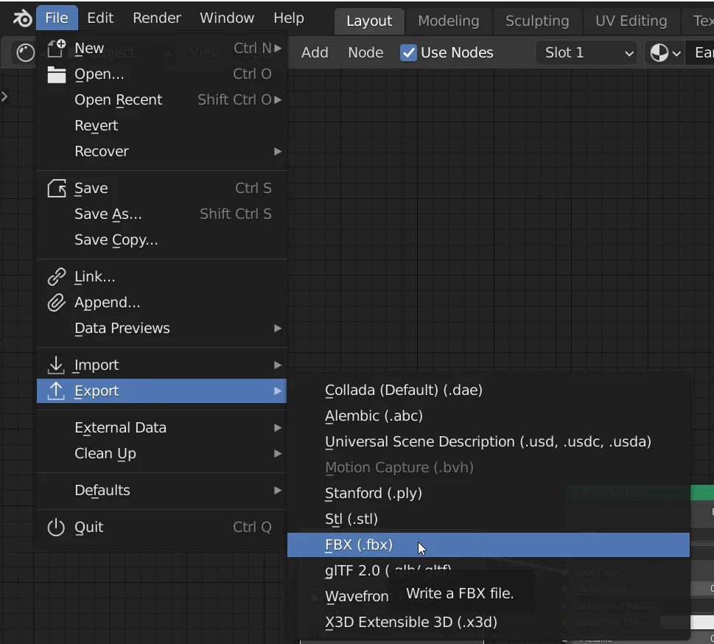Open the Window menu
Screen dimensions: 714x644
(x=227, y=18)
